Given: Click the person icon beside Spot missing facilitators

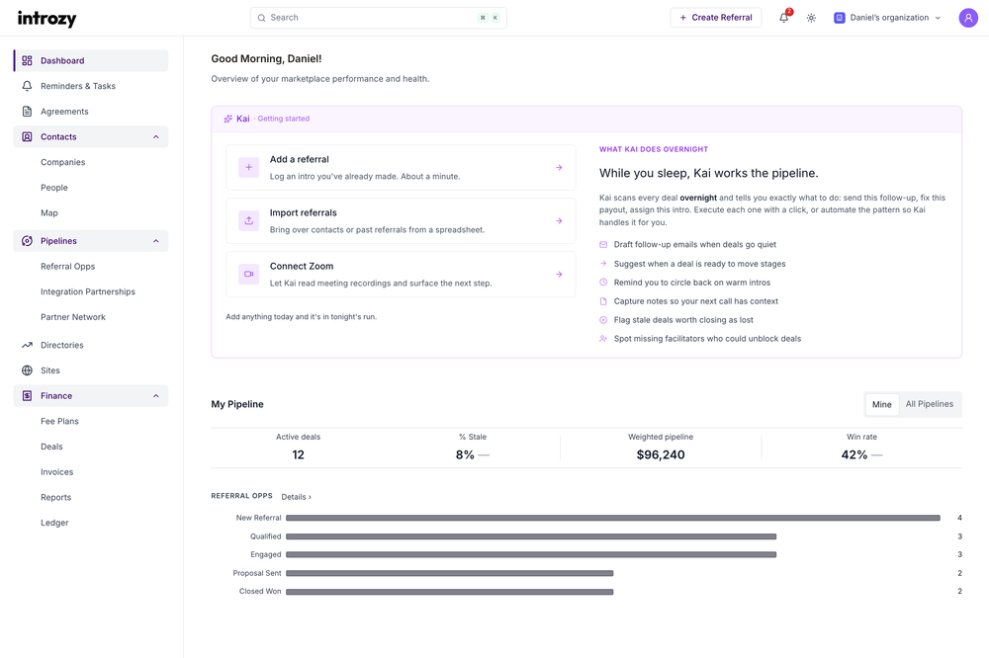Looking at the screenshot, I should [x=603, y=339].
